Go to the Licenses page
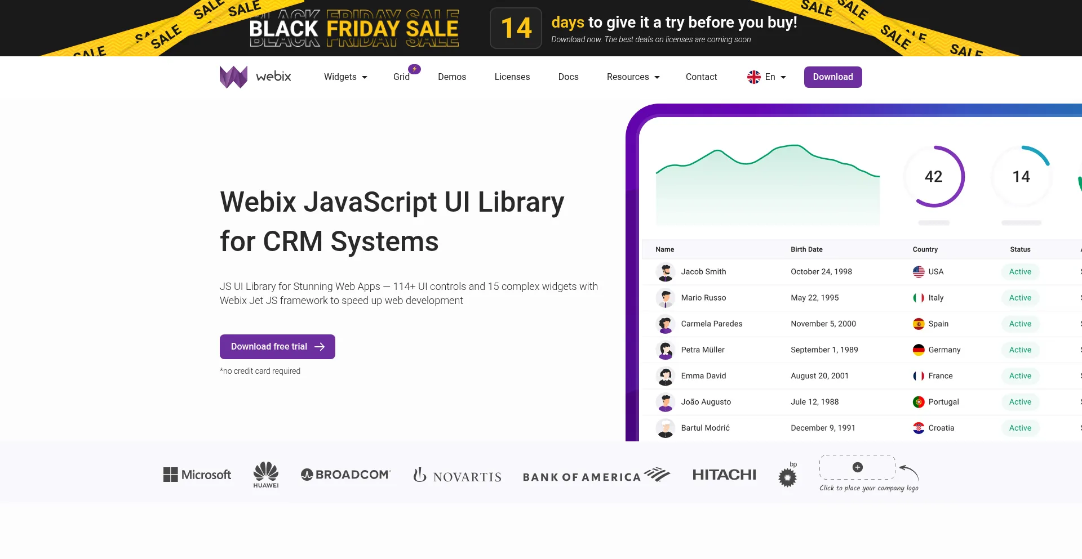The width and height of the screenshot is (1082, 559). coord(512,77)
